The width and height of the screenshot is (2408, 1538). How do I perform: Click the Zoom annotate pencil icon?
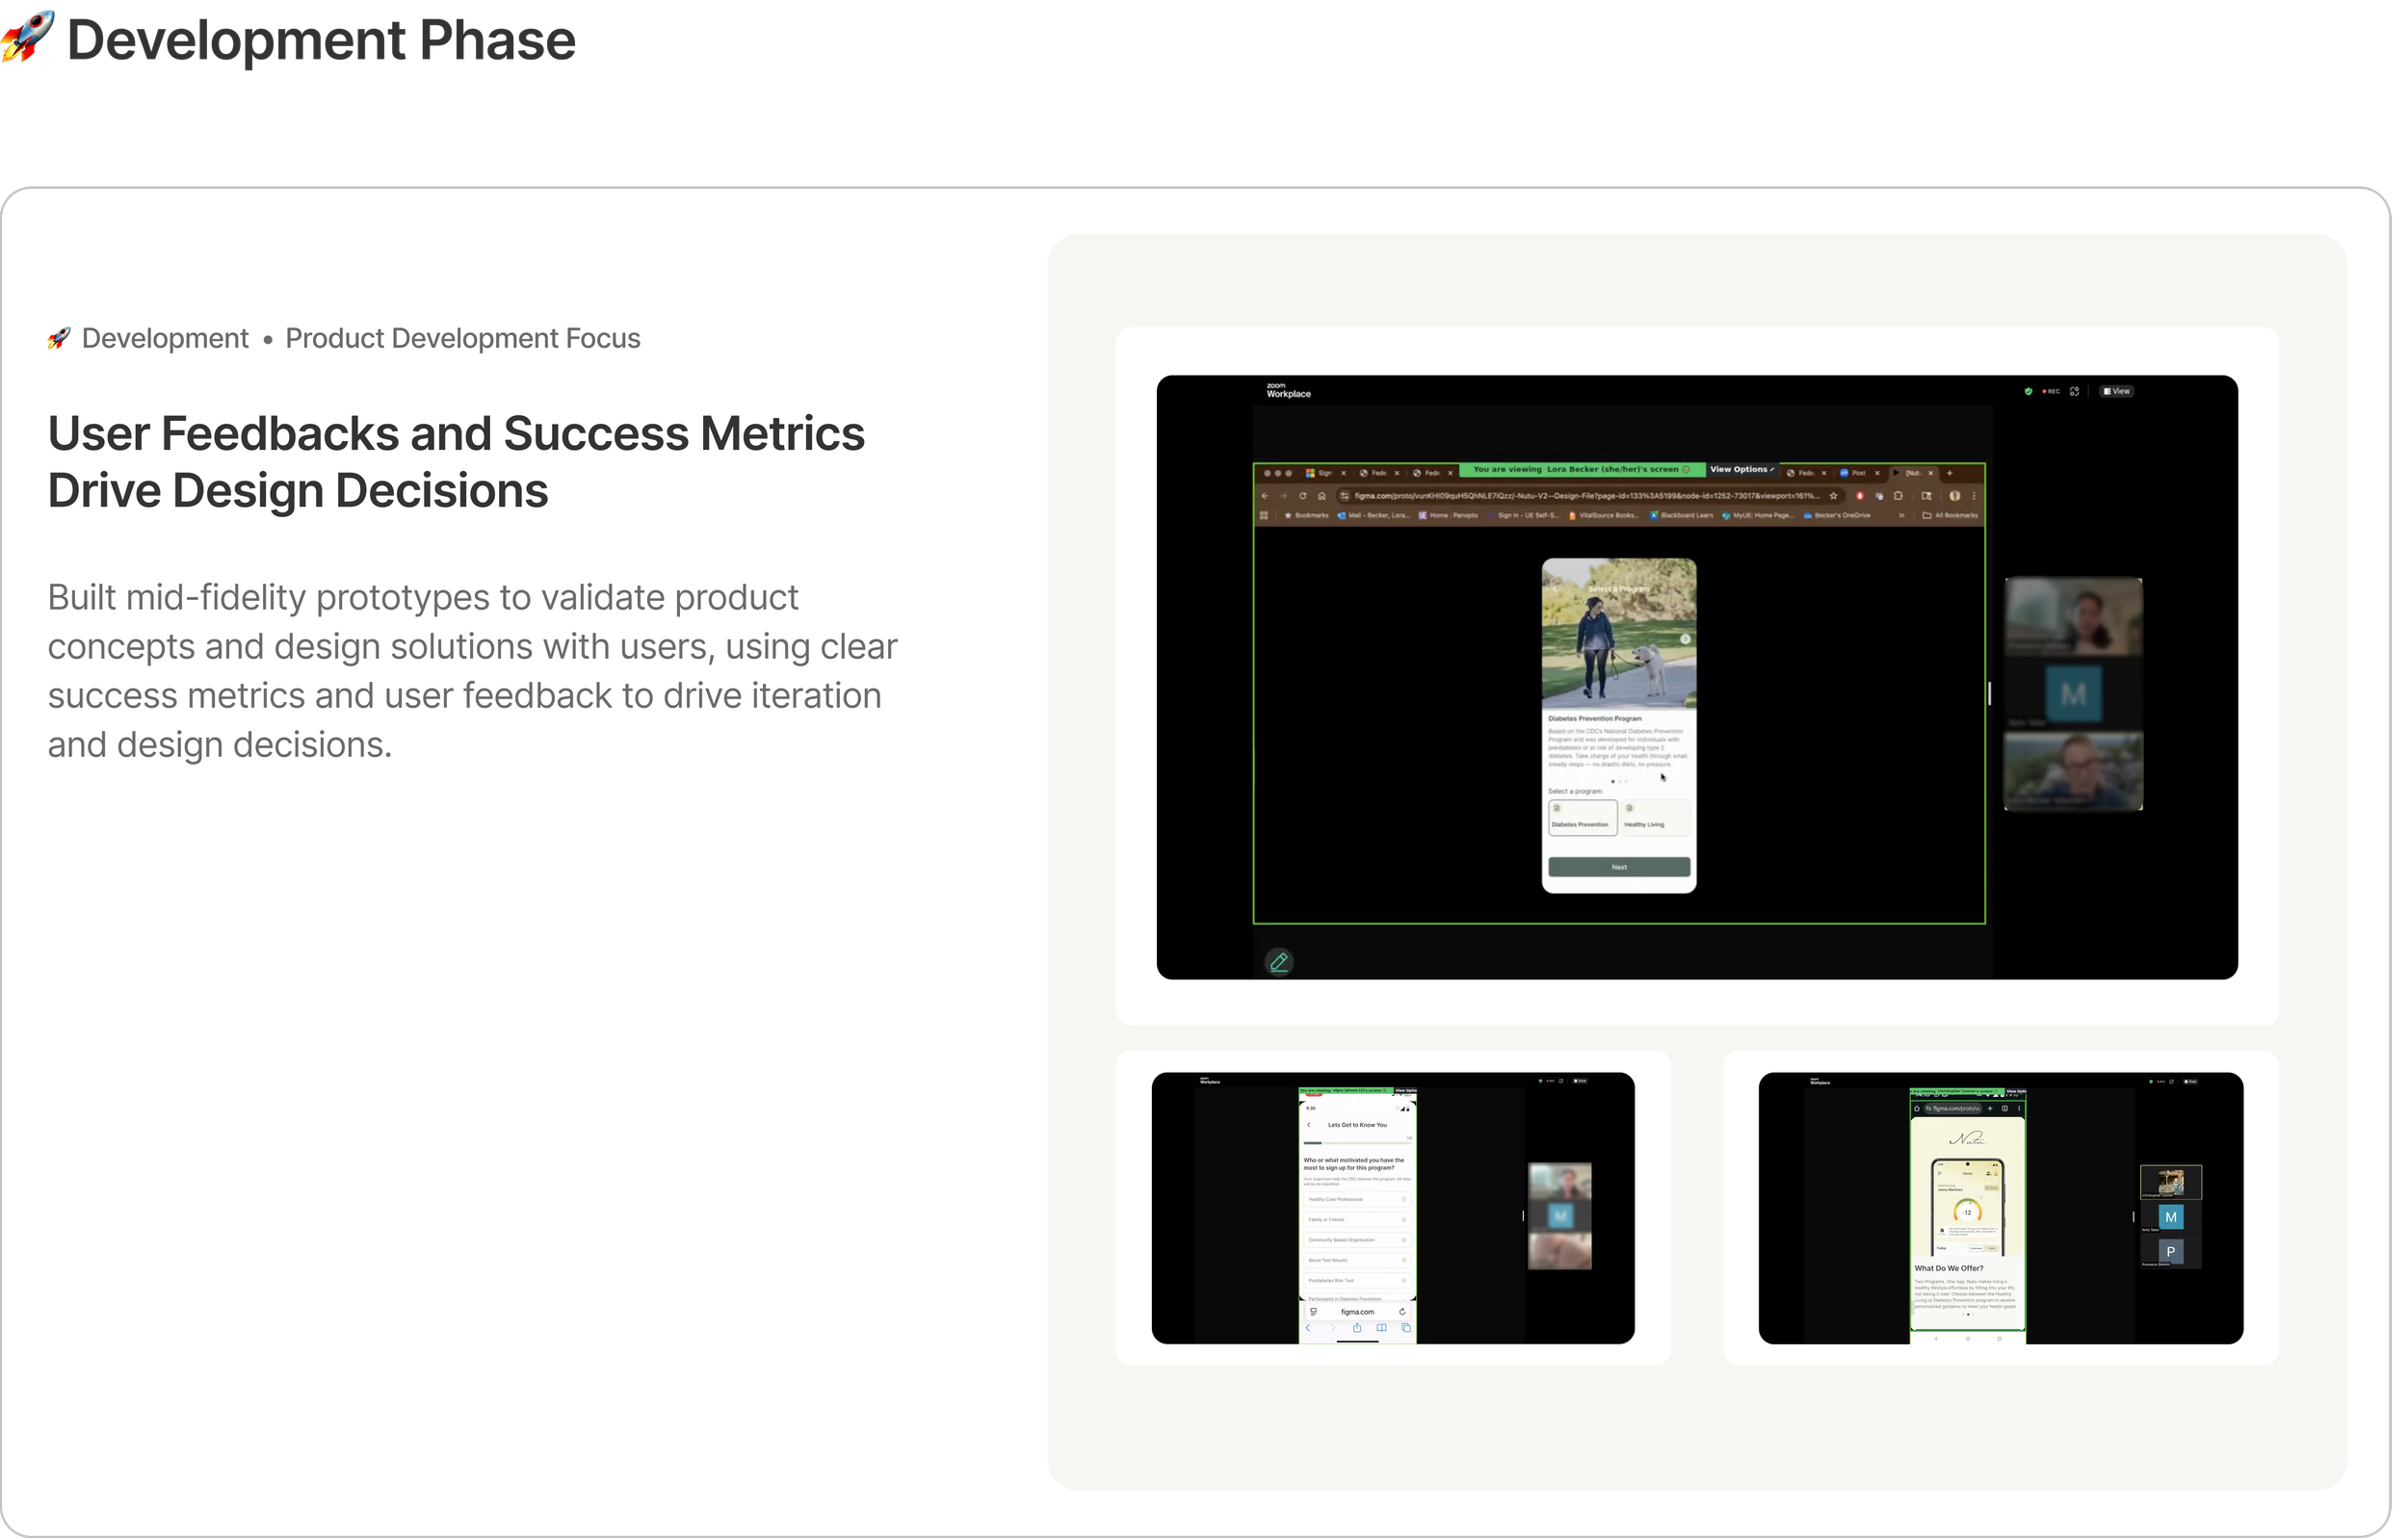(1278, 962)
